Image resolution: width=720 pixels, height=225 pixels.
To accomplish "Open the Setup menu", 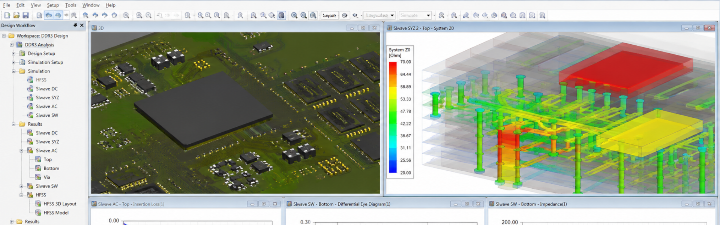I will pyautogui.click(x=53, y=5).
